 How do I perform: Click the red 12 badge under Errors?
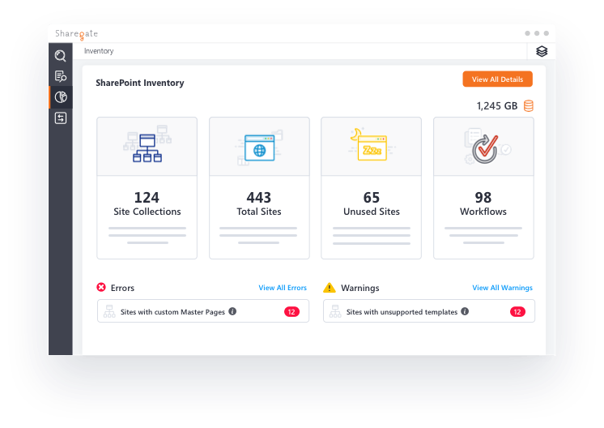click(x=291, y=311)
